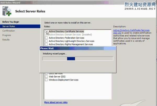Check the Web Server (IIS) role
The image size is (157, 106).
(x=46, y=76)
